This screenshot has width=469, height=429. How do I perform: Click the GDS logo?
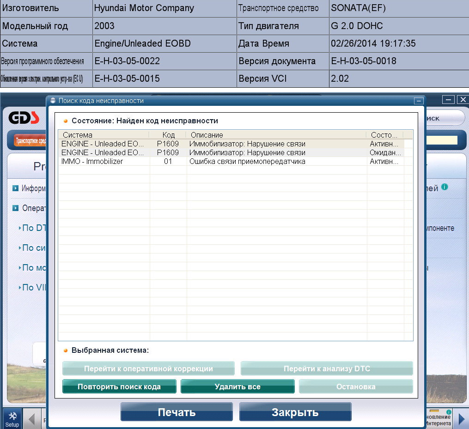click(24, 118)
